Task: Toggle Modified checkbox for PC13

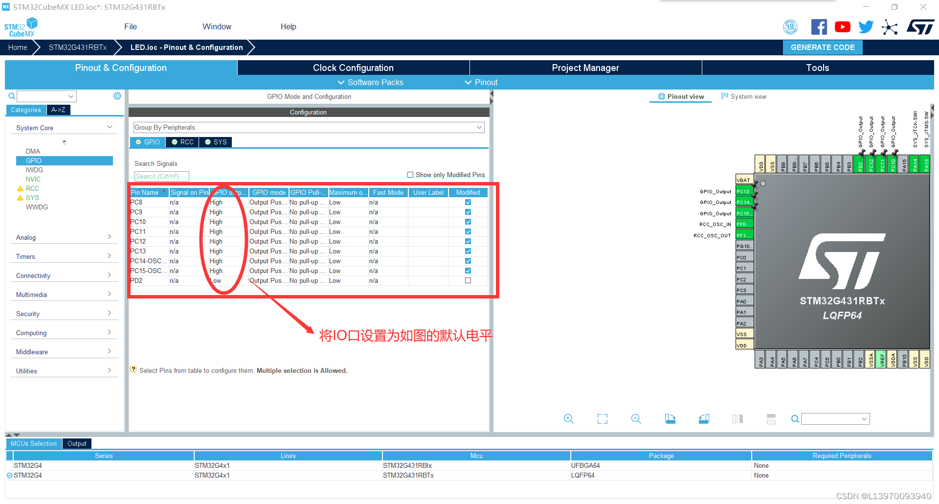Action: tap(468, 251)
